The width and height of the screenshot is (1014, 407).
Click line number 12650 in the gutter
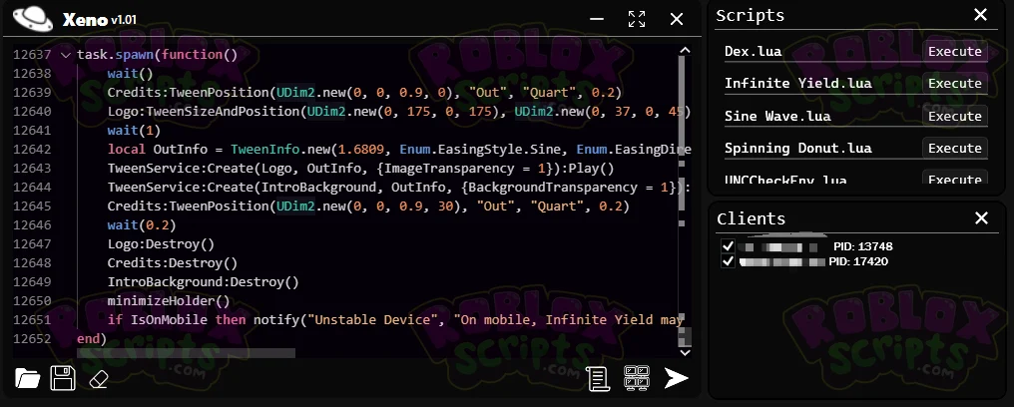(32, 301)
